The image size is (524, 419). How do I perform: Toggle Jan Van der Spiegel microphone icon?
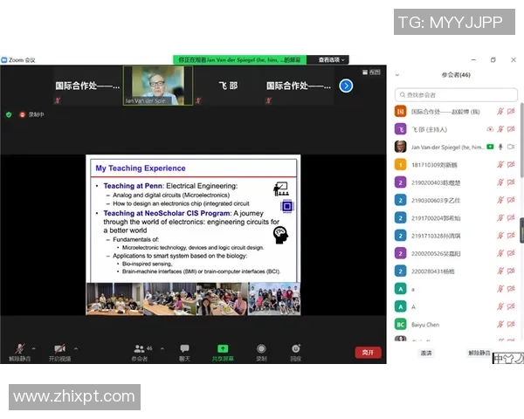(x=500, y=147)
